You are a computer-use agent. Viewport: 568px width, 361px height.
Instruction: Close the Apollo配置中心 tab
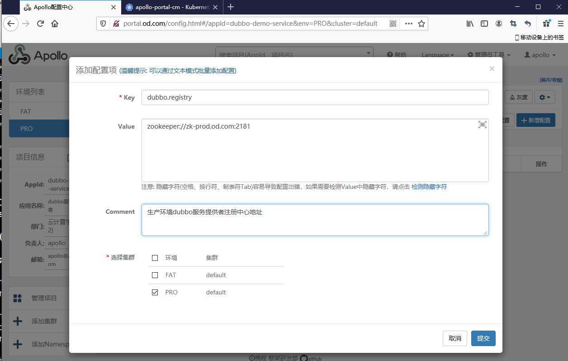coord(114,7)
